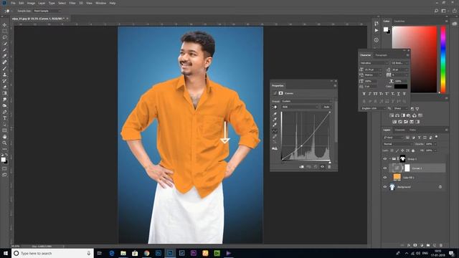Open Windows Start menu
The width and height of the screenshot is (459, 258).
6,253
